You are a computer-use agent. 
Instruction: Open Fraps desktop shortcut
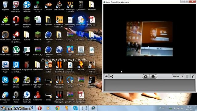[27, 51]
